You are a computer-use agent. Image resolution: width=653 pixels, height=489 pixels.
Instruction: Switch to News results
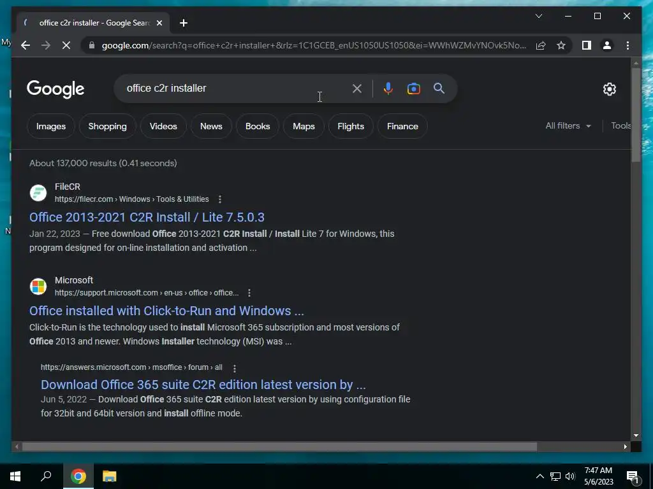tap(211, 127)
